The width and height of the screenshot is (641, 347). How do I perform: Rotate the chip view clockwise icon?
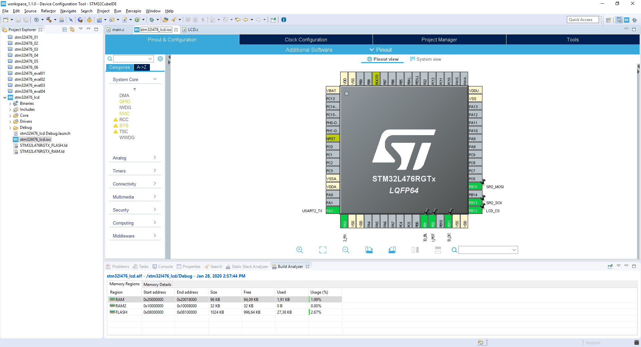[369, 250]
